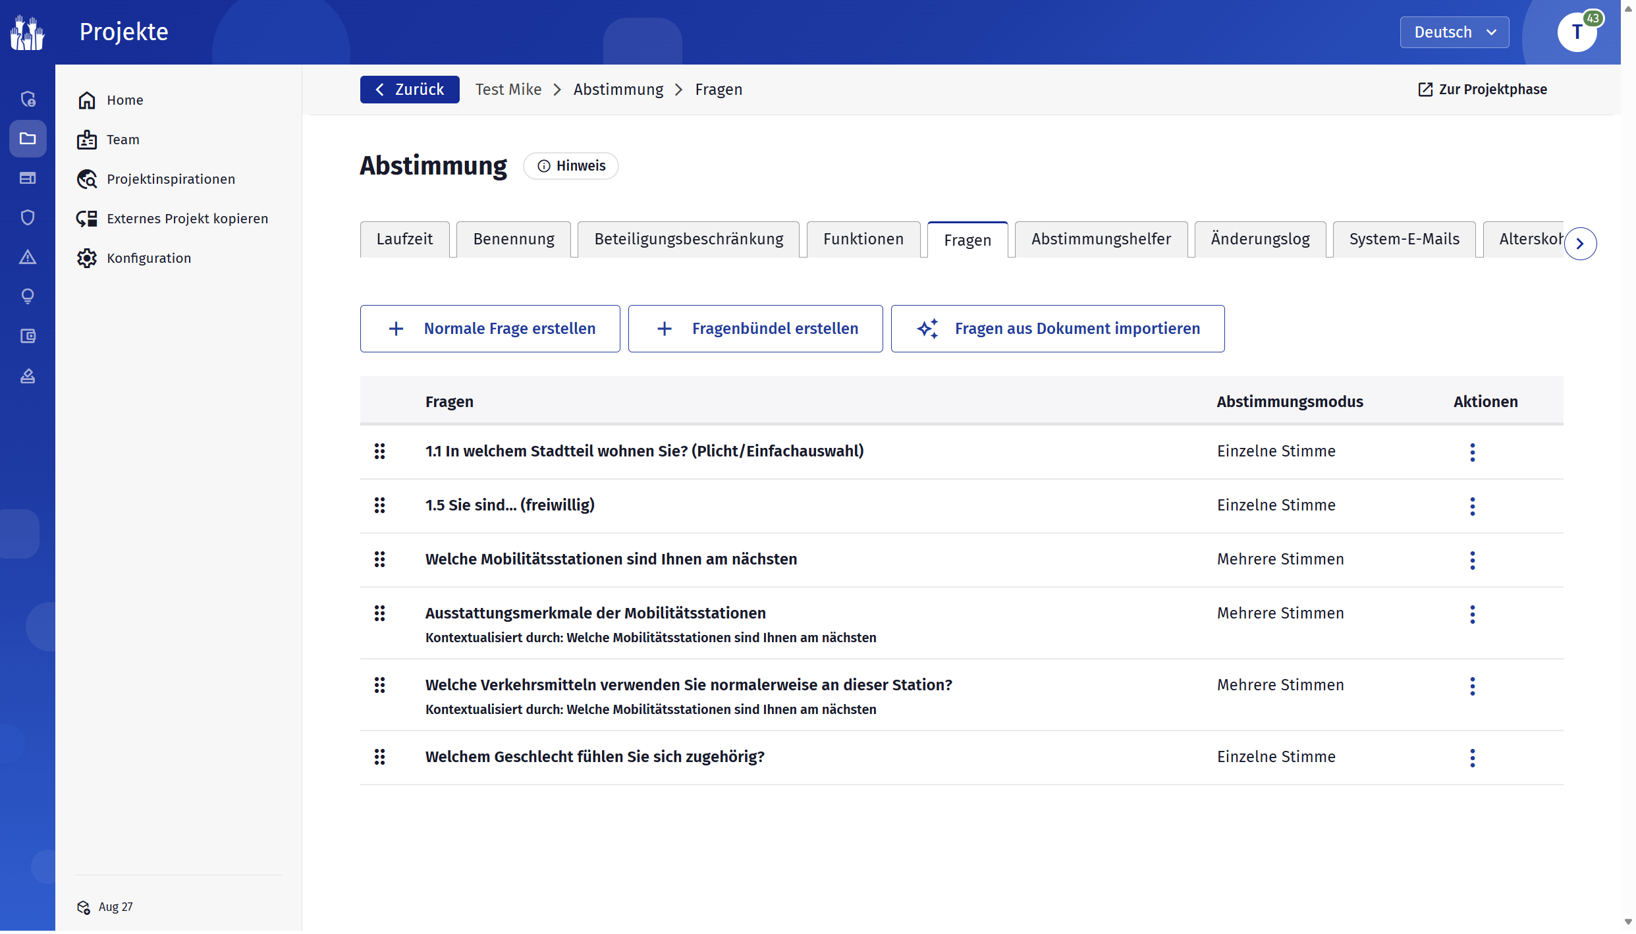
Task: Switch to the Laufzeit tab
Action: [404, 239]
